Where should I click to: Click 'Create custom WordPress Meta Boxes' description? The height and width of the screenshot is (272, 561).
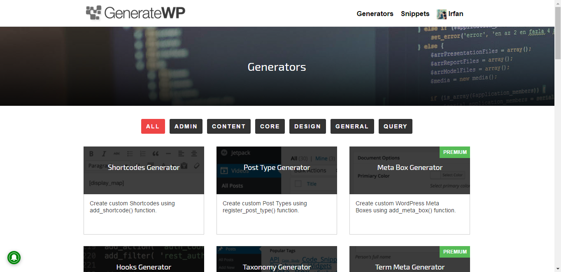coord(405,207)
